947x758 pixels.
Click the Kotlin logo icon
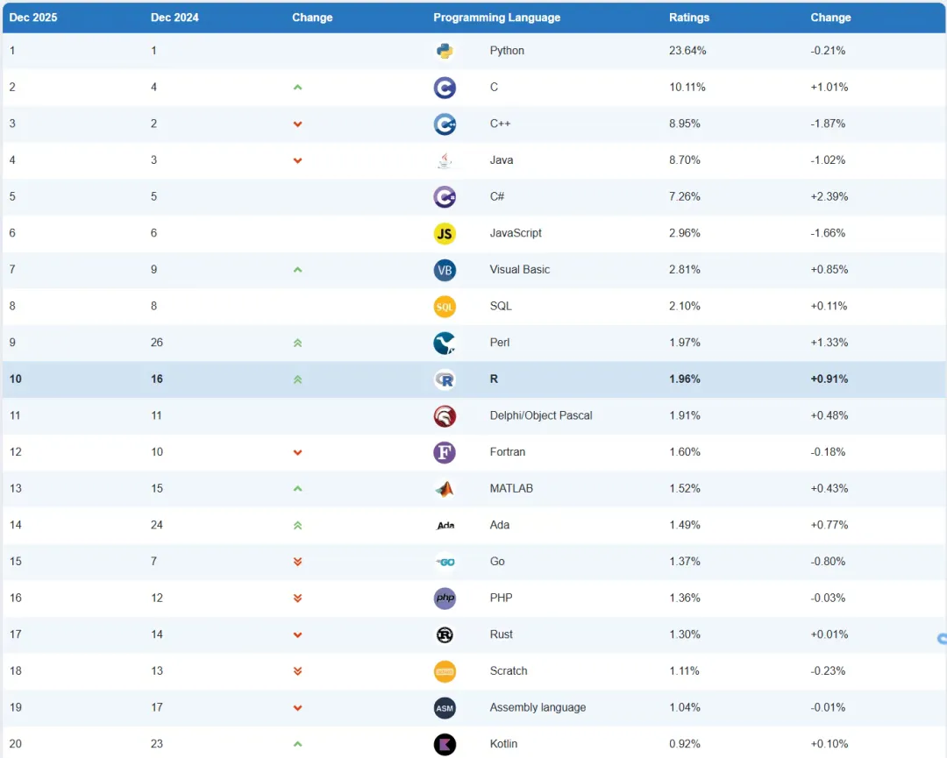click(445, 744)
